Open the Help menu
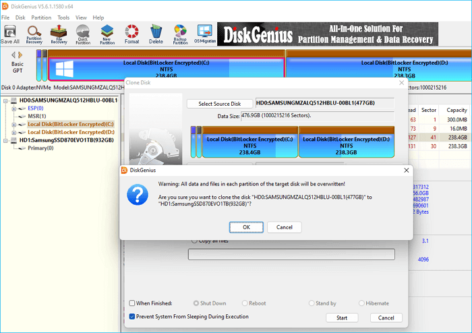The width and height of the screenshot is (472, 333). [x=98, y=18]
